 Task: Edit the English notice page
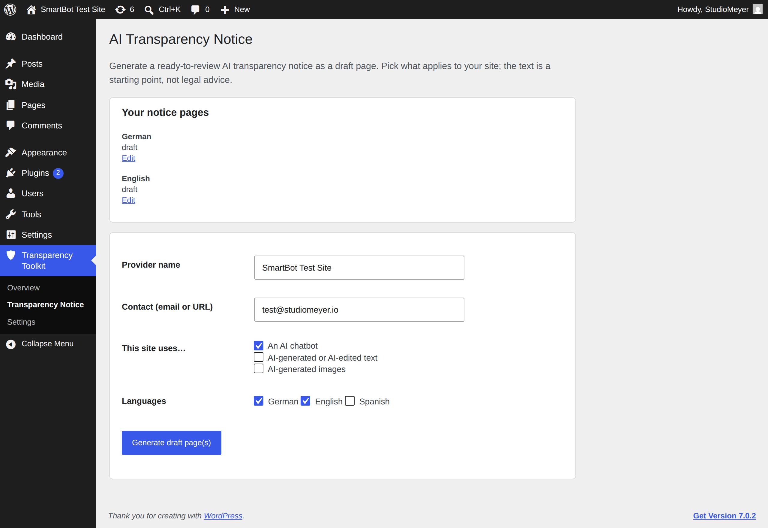click(x=128, y=200)
